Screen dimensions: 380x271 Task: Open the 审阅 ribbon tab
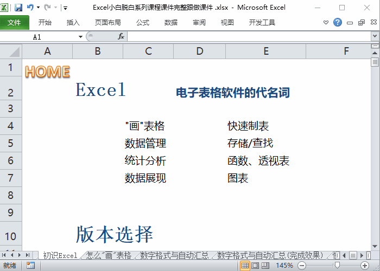[199, 23]
